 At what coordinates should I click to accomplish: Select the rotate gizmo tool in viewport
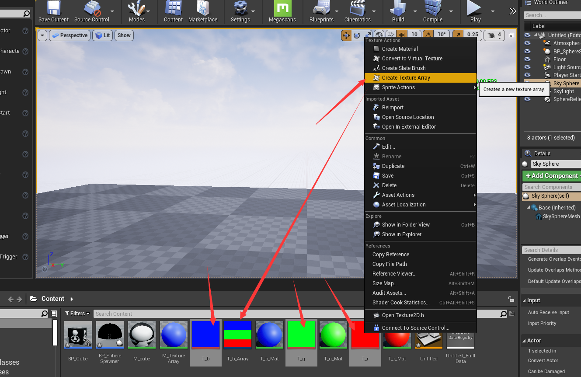click(x=357, y=35)
